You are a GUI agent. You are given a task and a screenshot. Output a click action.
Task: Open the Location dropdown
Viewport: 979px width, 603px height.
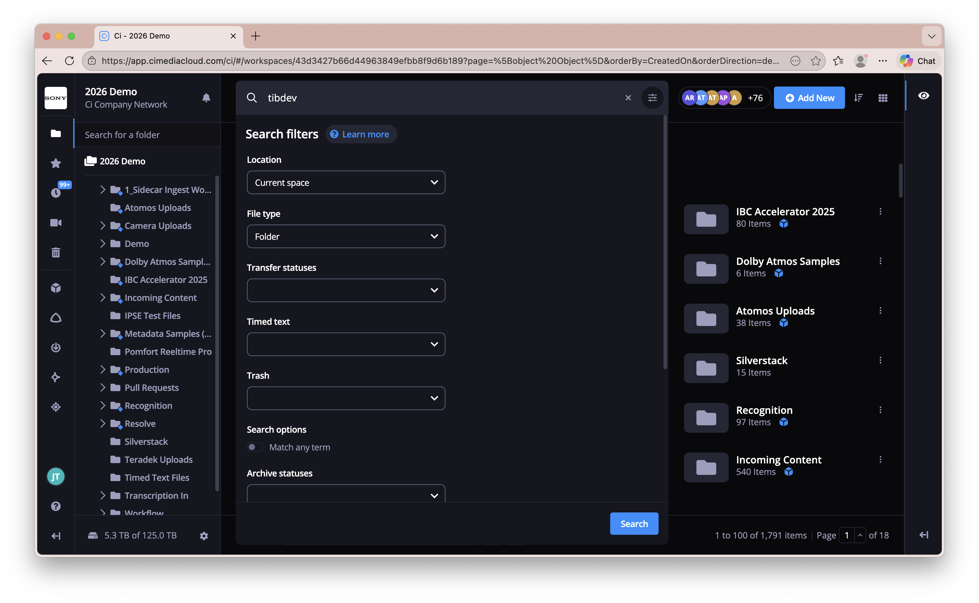pyautogui.click(x=346, y=182)
